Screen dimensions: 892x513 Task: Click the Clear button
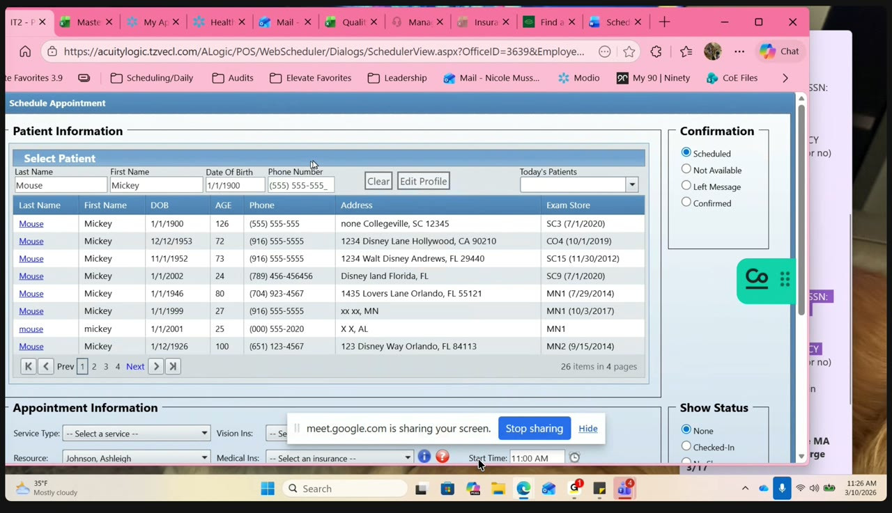pos(378,181)
